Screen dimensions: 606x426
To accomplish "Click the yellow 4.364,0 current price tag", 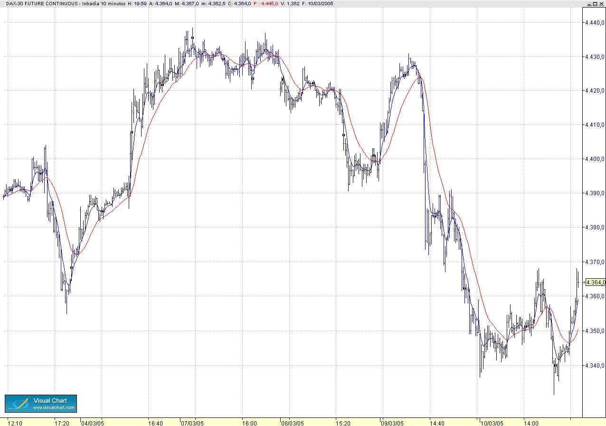I will (x=596, y=283).
